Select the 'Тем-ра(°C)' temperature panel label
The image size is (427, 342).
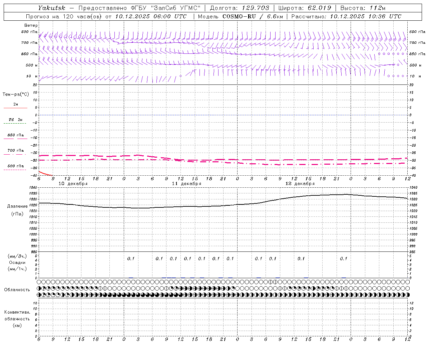click(x=16, y=95)
